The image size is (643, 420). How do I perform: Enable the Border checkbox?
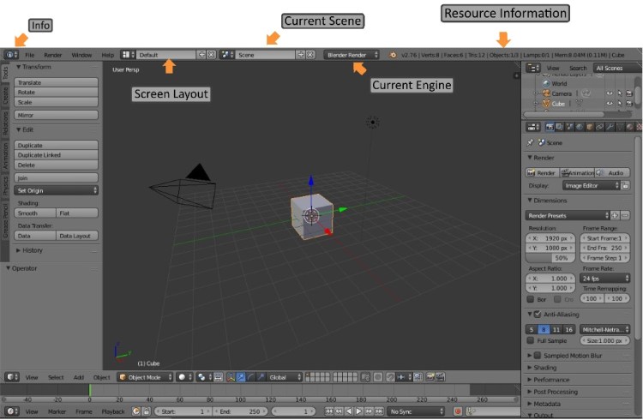tap(530, 299)
